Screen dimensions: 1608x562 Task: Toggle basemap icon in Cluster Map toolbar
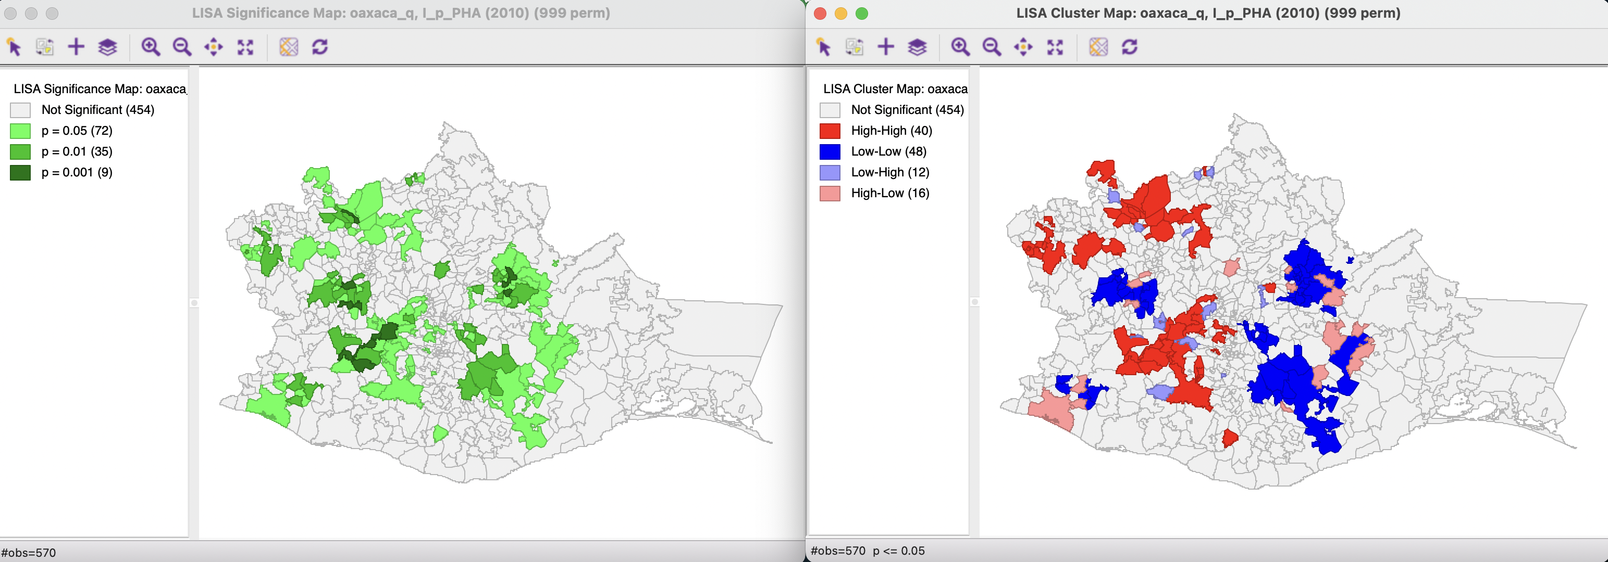coord(1098,47)
